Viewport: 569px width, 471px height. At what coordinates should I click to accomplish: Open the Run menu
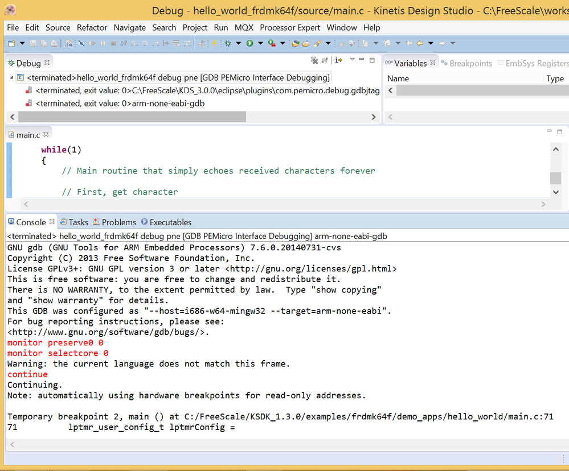tap(221, 27)
